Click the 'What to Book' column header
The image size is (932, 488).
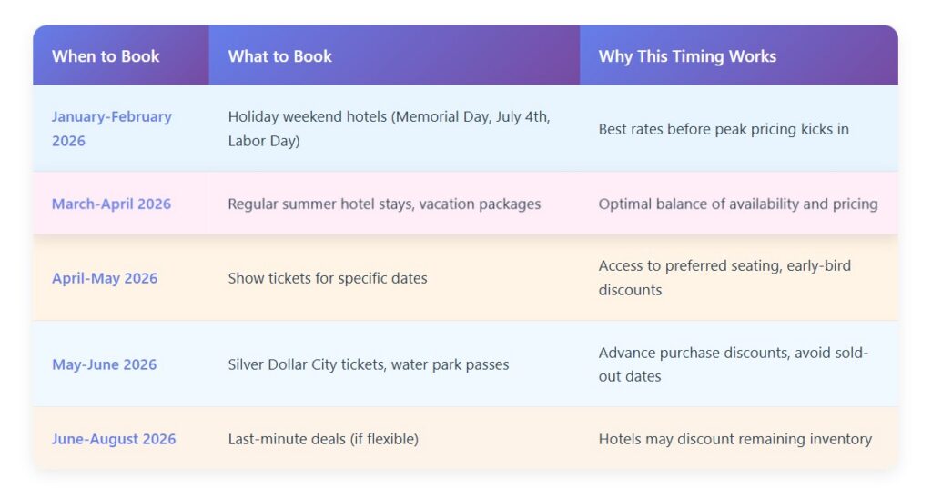coord(280,56)
